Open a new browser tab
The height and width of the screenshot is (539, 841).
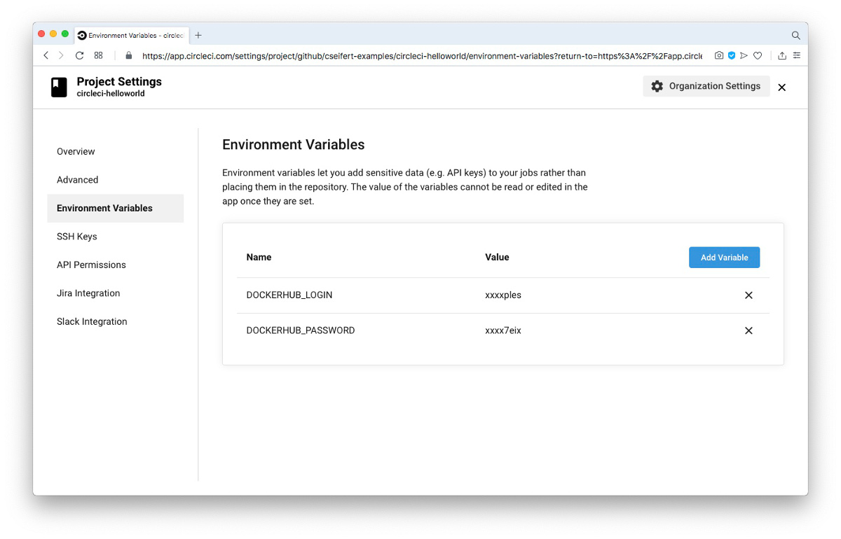(198, 35)
